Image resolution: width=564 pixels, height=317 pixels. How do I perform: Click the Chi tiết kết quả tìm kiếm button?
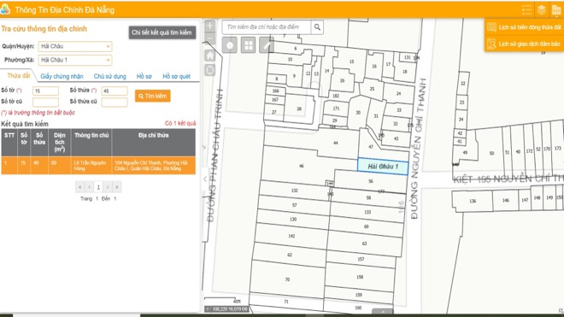point(162,32)
